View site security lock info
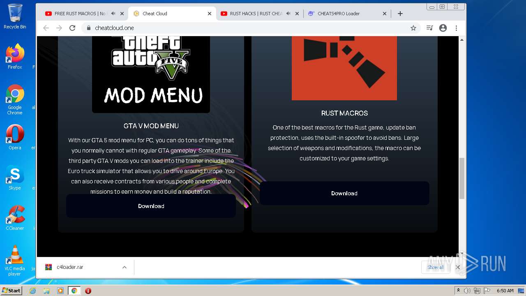The width and height of the screenshot is (526, 296). coord(88,28)
